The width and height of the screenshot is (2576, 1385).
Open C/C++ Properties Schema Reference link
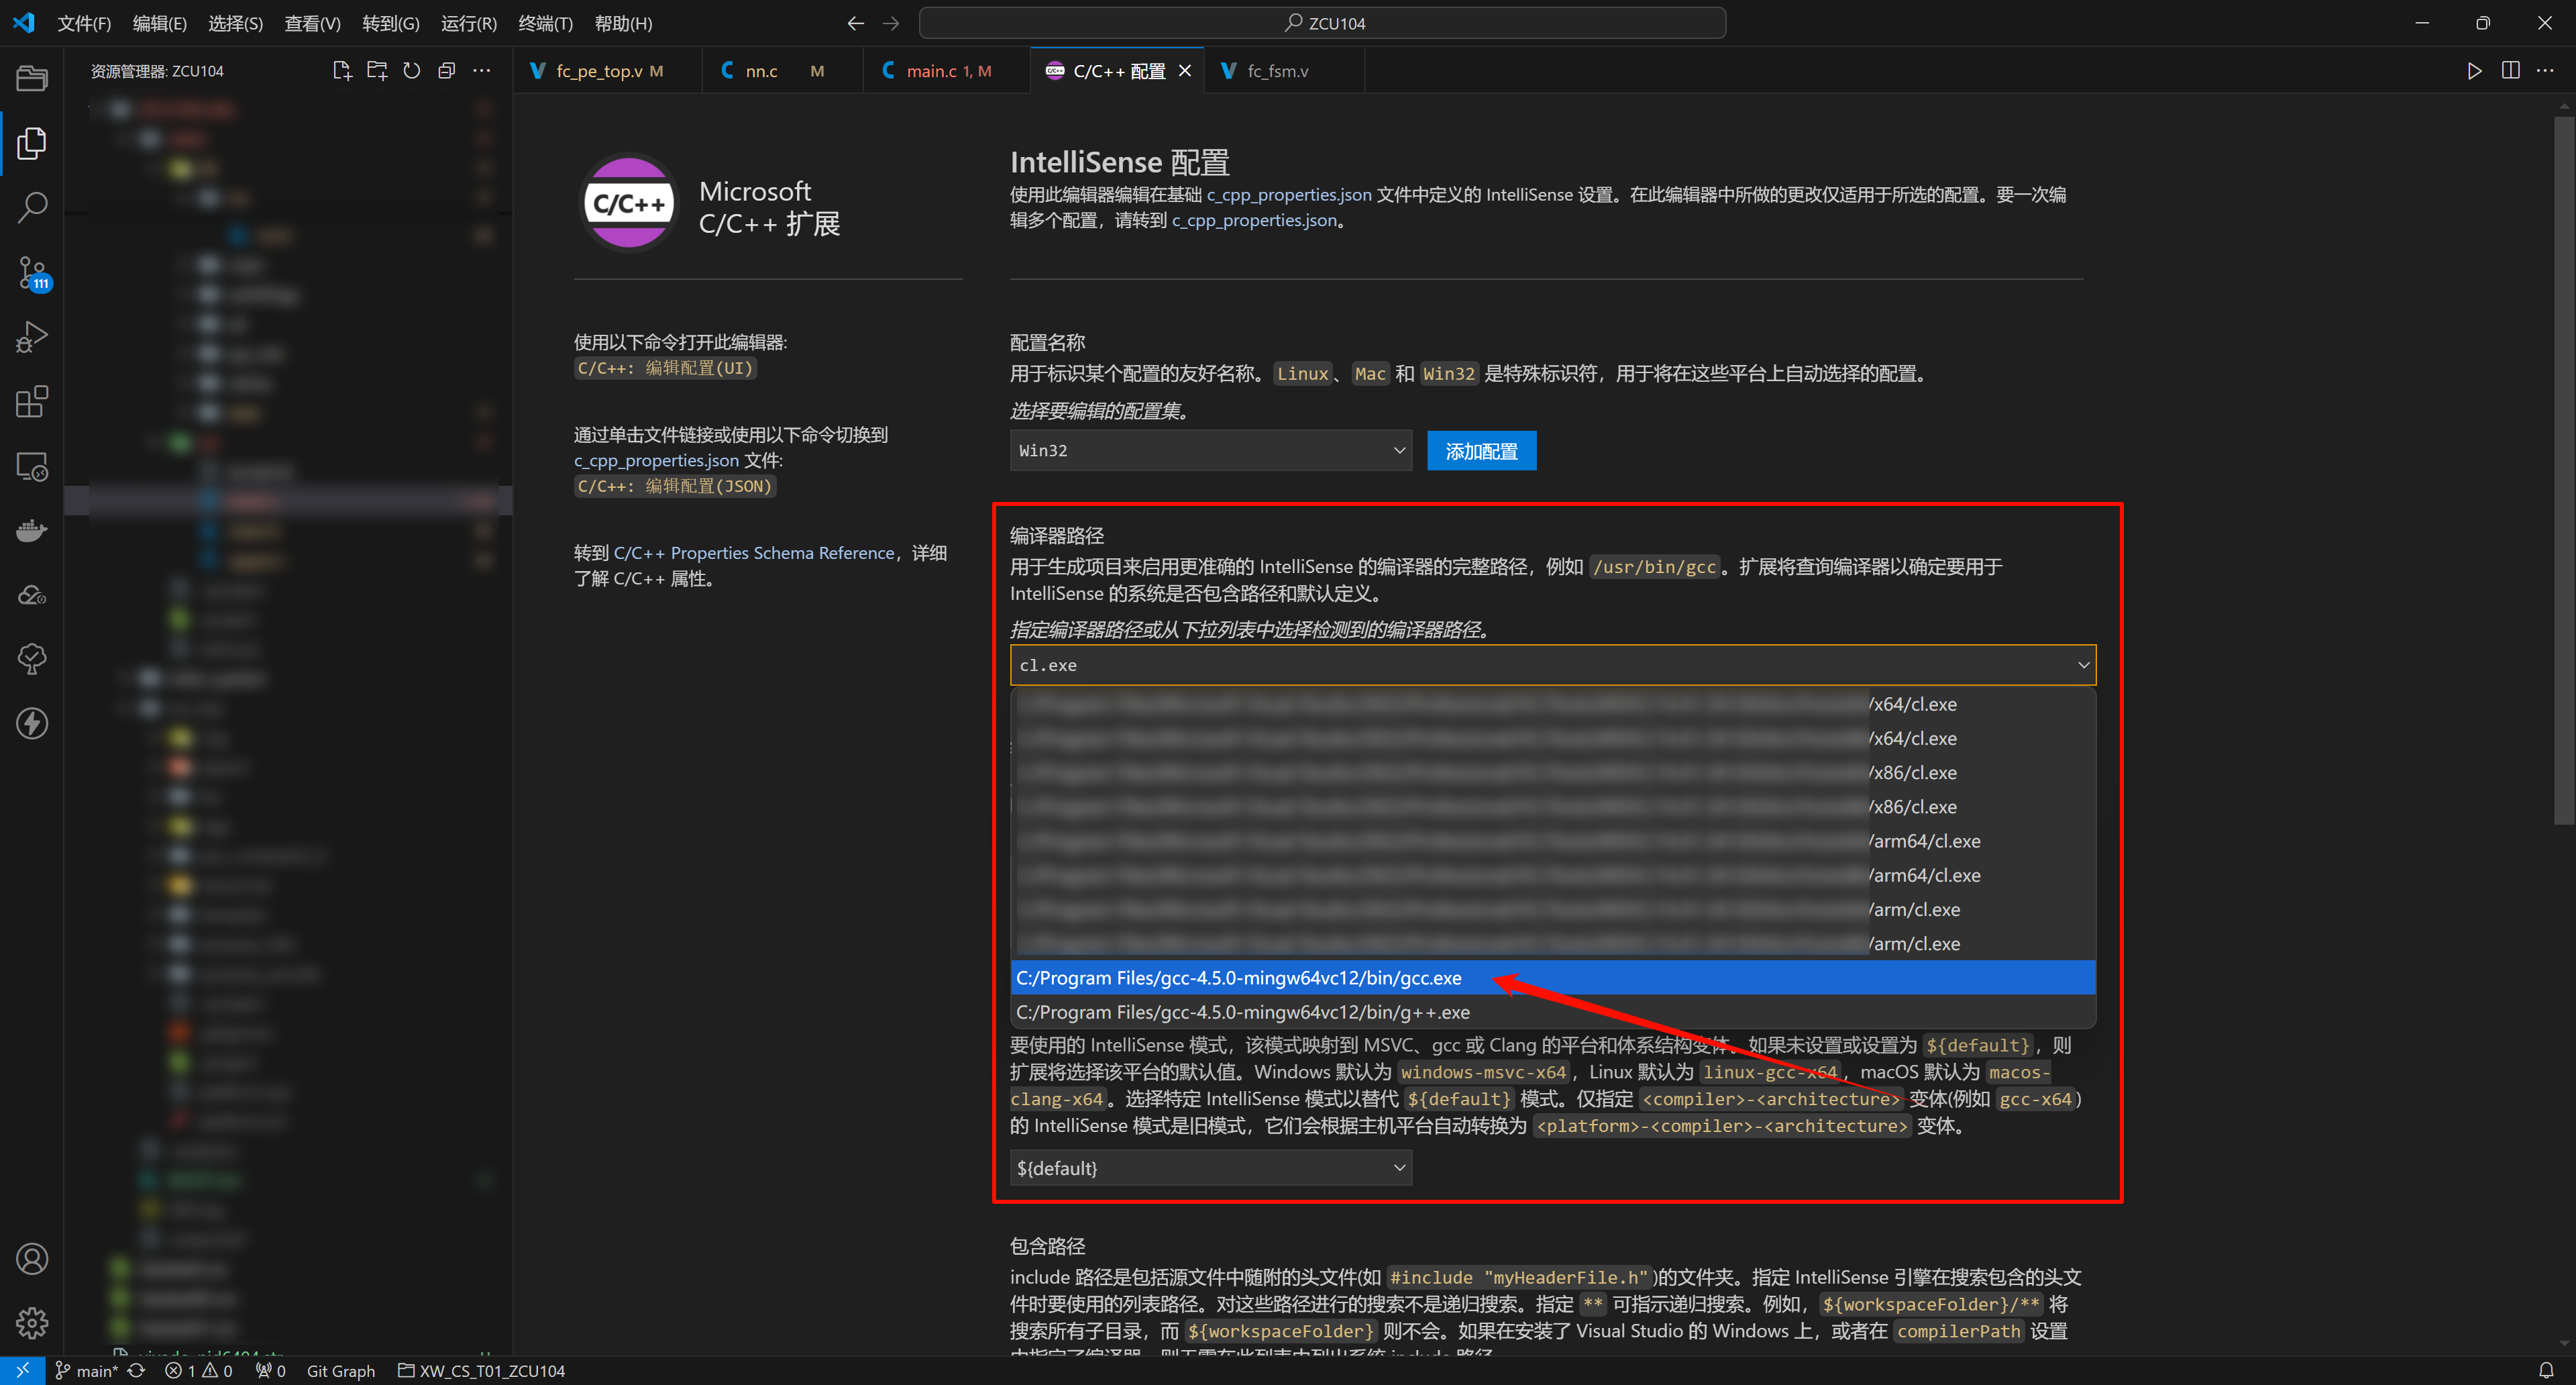click(754, 553)
